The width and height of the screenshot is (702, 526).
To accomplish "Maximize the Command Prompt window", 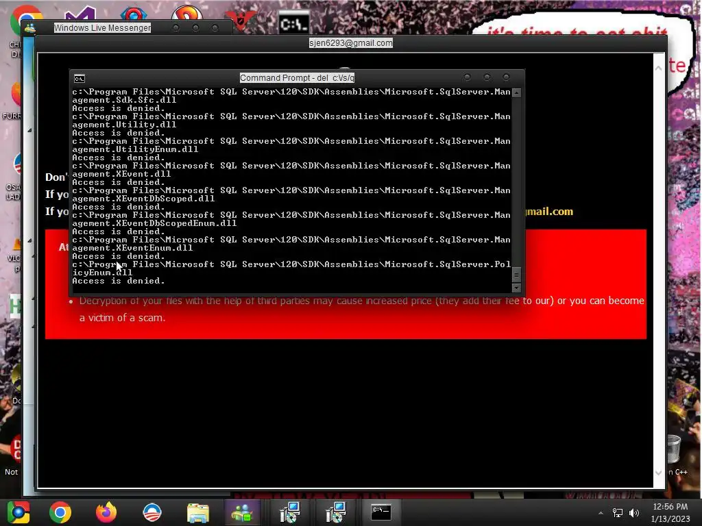I will 487,77.
